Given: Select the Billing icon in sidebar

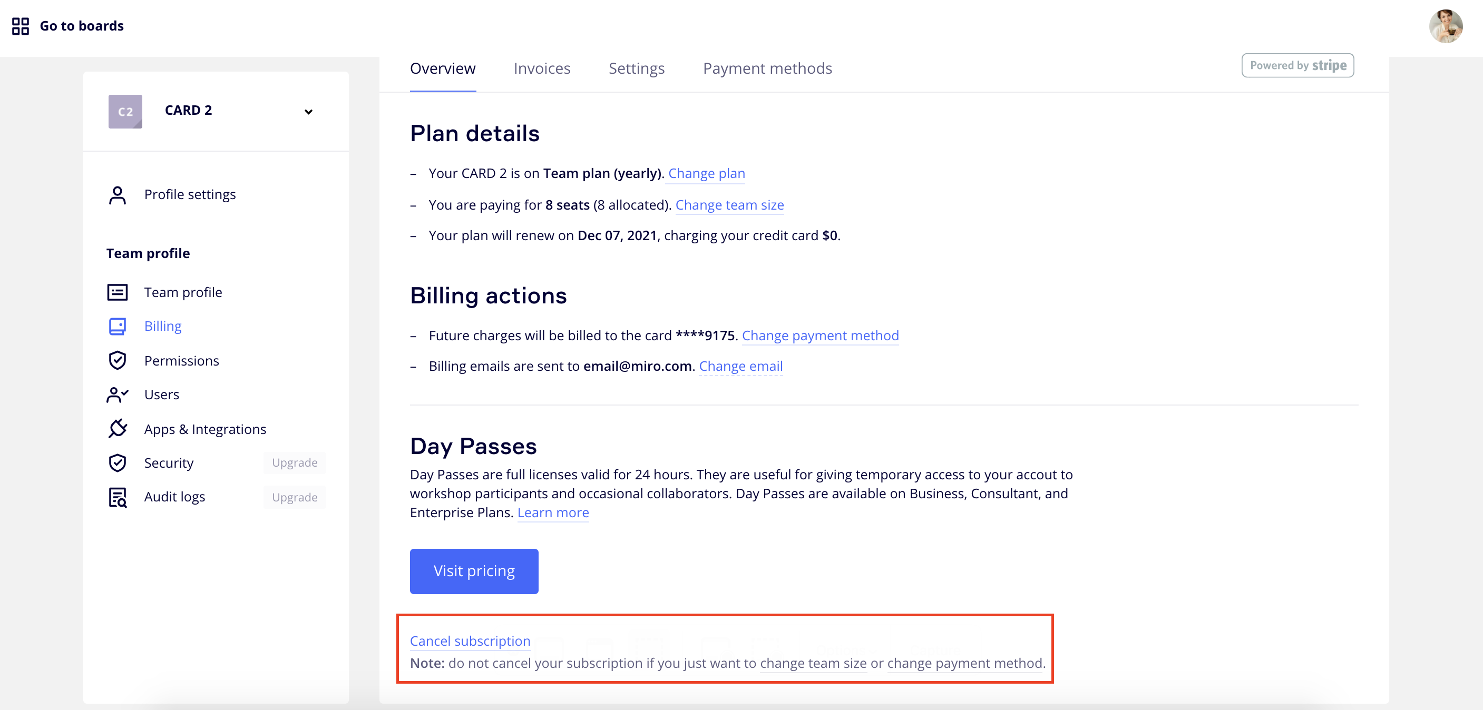Looking at the screenshot, I should [118, 326].
